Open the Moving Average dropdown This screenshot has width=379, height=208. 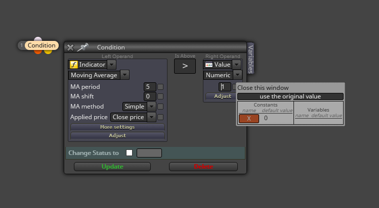tap(124, 75)
